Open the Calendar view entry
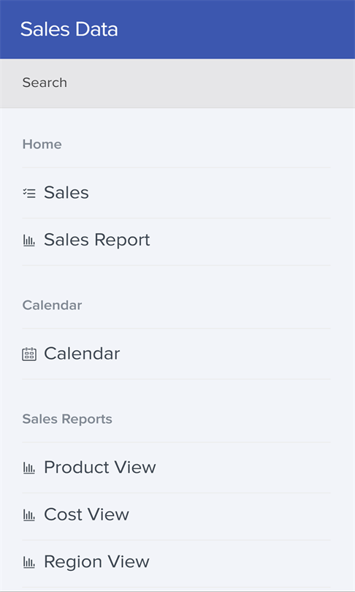The width and height of the screenshot is (355, 592). [176, 354]
